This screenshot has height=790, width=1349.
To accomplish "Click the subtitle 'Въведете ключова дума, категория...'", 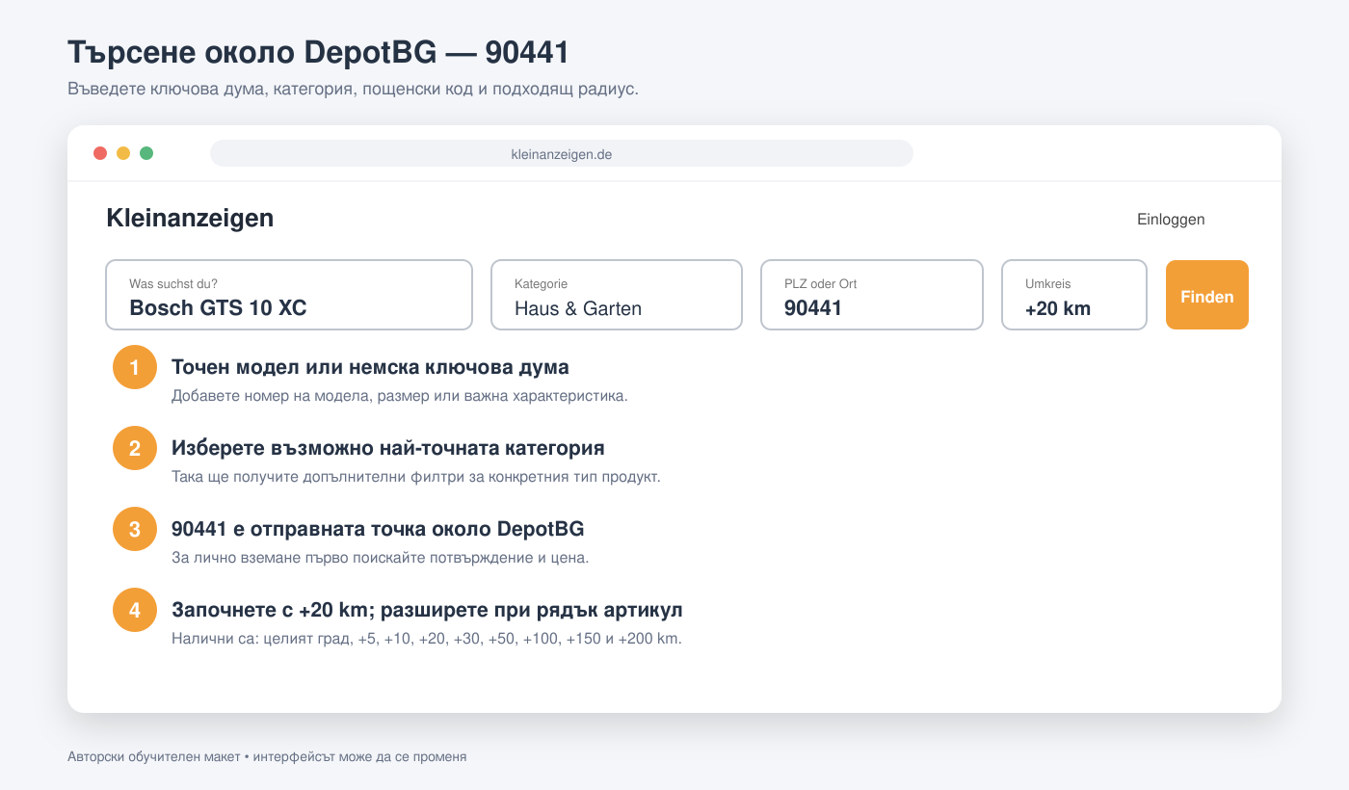I will click(354, 90).
